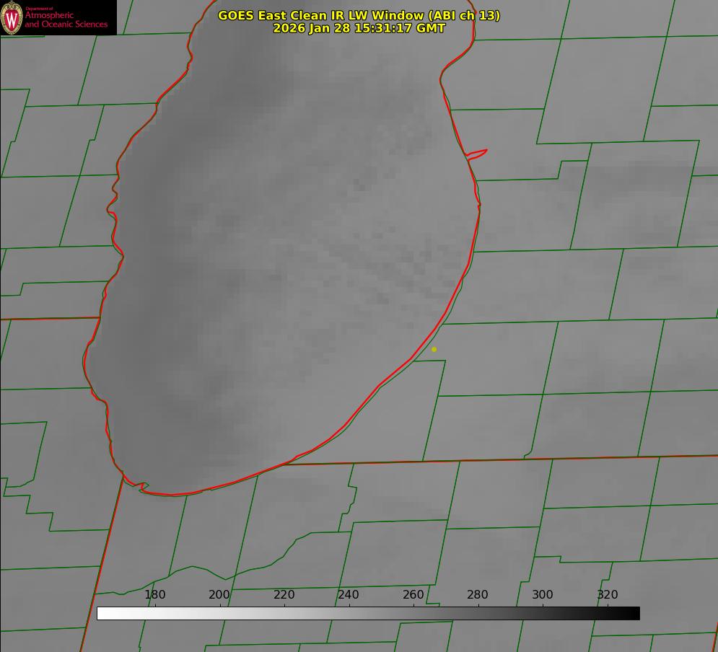Select the 200 colorbar tick label
The height and width of the screenshot is (652, 718).
pos(219,595)
